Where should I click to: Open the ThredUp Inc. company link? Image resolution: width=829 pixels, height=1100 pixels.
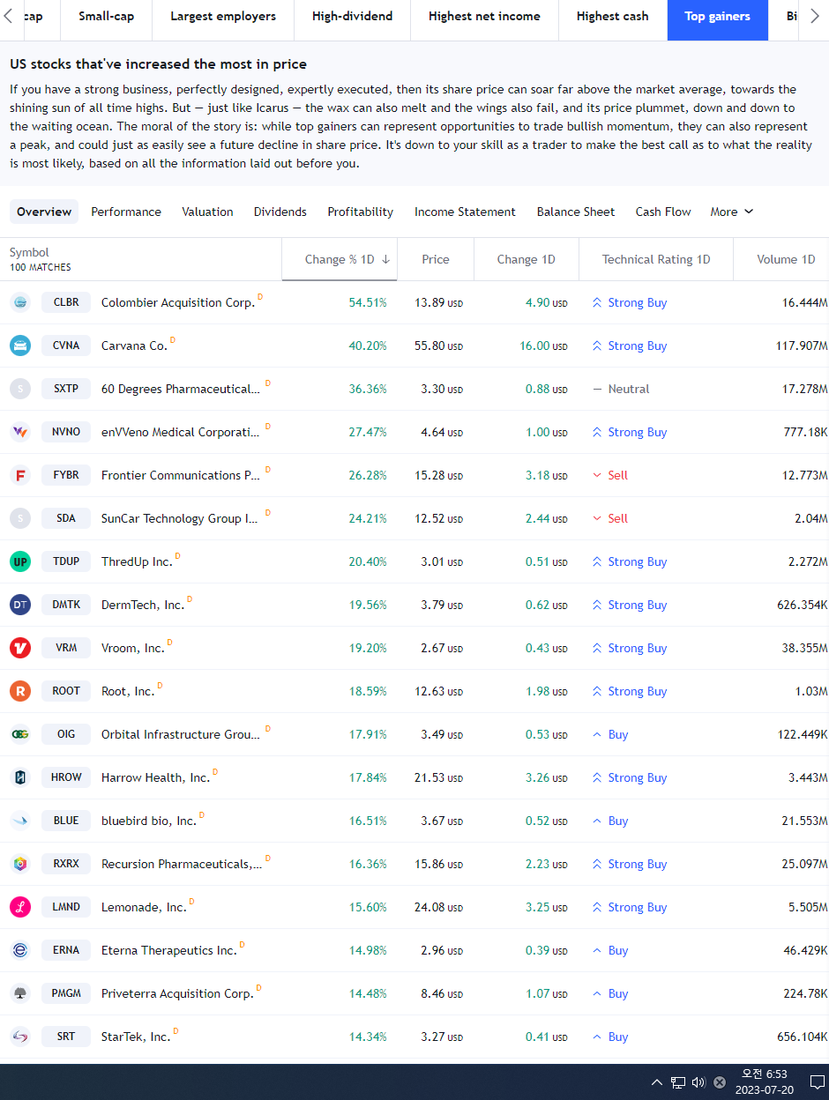coord(137,561)
